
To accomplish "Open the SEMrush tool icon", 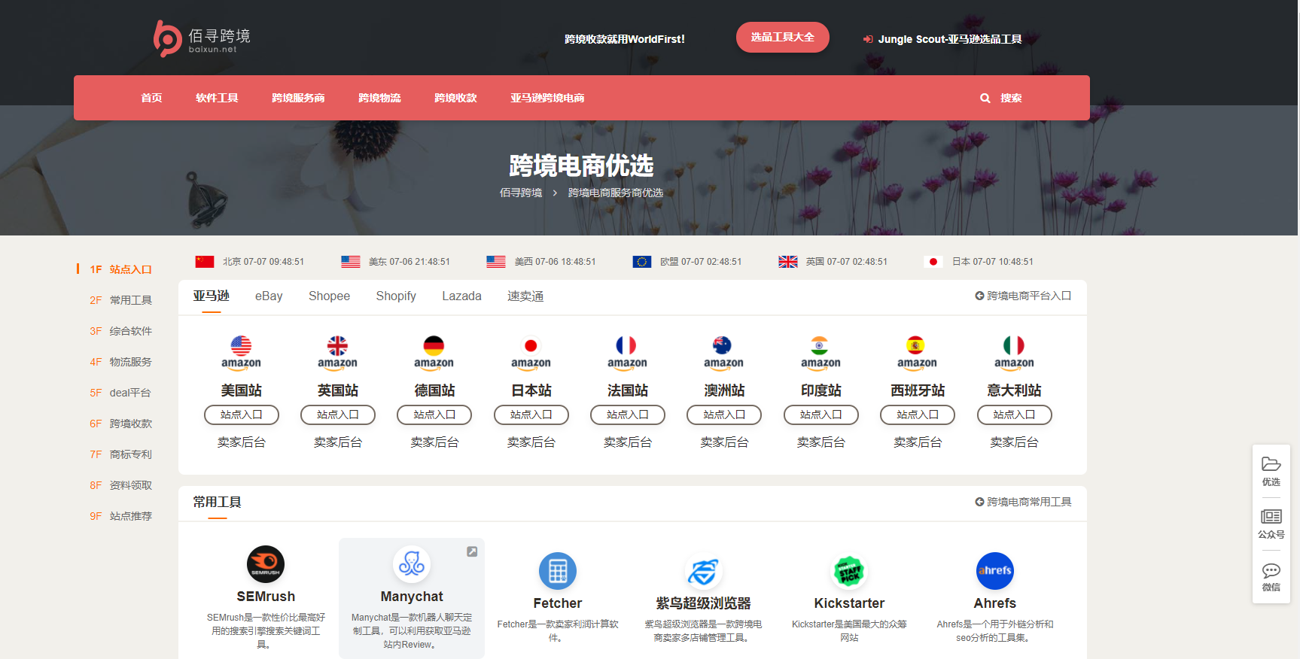I will pos(266,564).
